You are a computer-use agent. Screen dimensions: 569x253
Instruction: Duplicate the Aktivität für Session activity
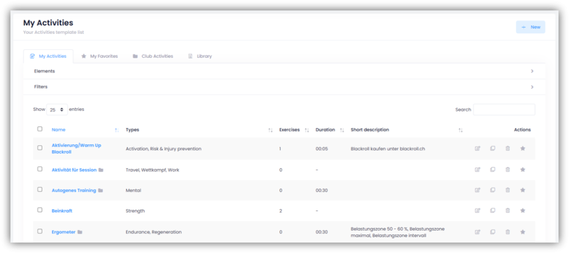point(492,169)
